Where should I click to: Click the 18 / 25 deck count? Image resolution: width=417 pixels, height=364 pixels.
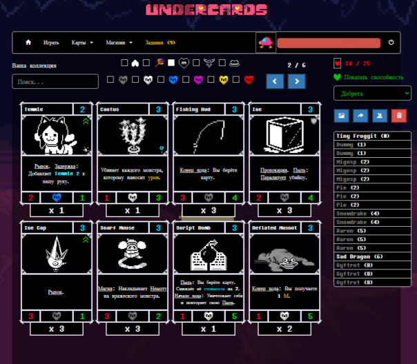(x=358, y=63)
